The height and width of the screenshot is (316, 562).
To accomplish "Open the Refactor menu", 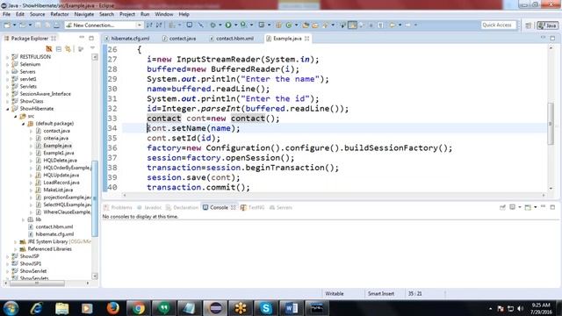I will tap(60, 14).
